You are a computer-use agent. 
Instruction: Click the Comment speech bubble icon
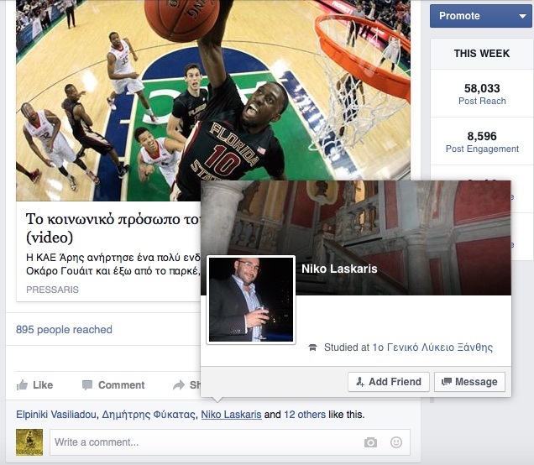pos(87,385)
